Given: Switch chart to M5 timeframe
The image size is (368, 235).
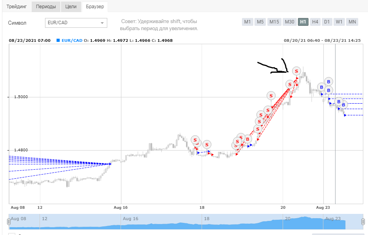Looking at the screenshot, I should pyautogui.click(x=260, y=22).
